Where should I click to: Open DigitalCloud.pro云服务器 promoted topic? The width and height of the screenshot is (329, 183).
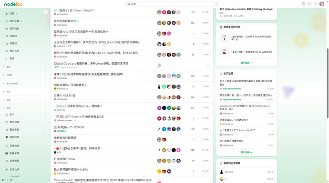click(91, 63)
